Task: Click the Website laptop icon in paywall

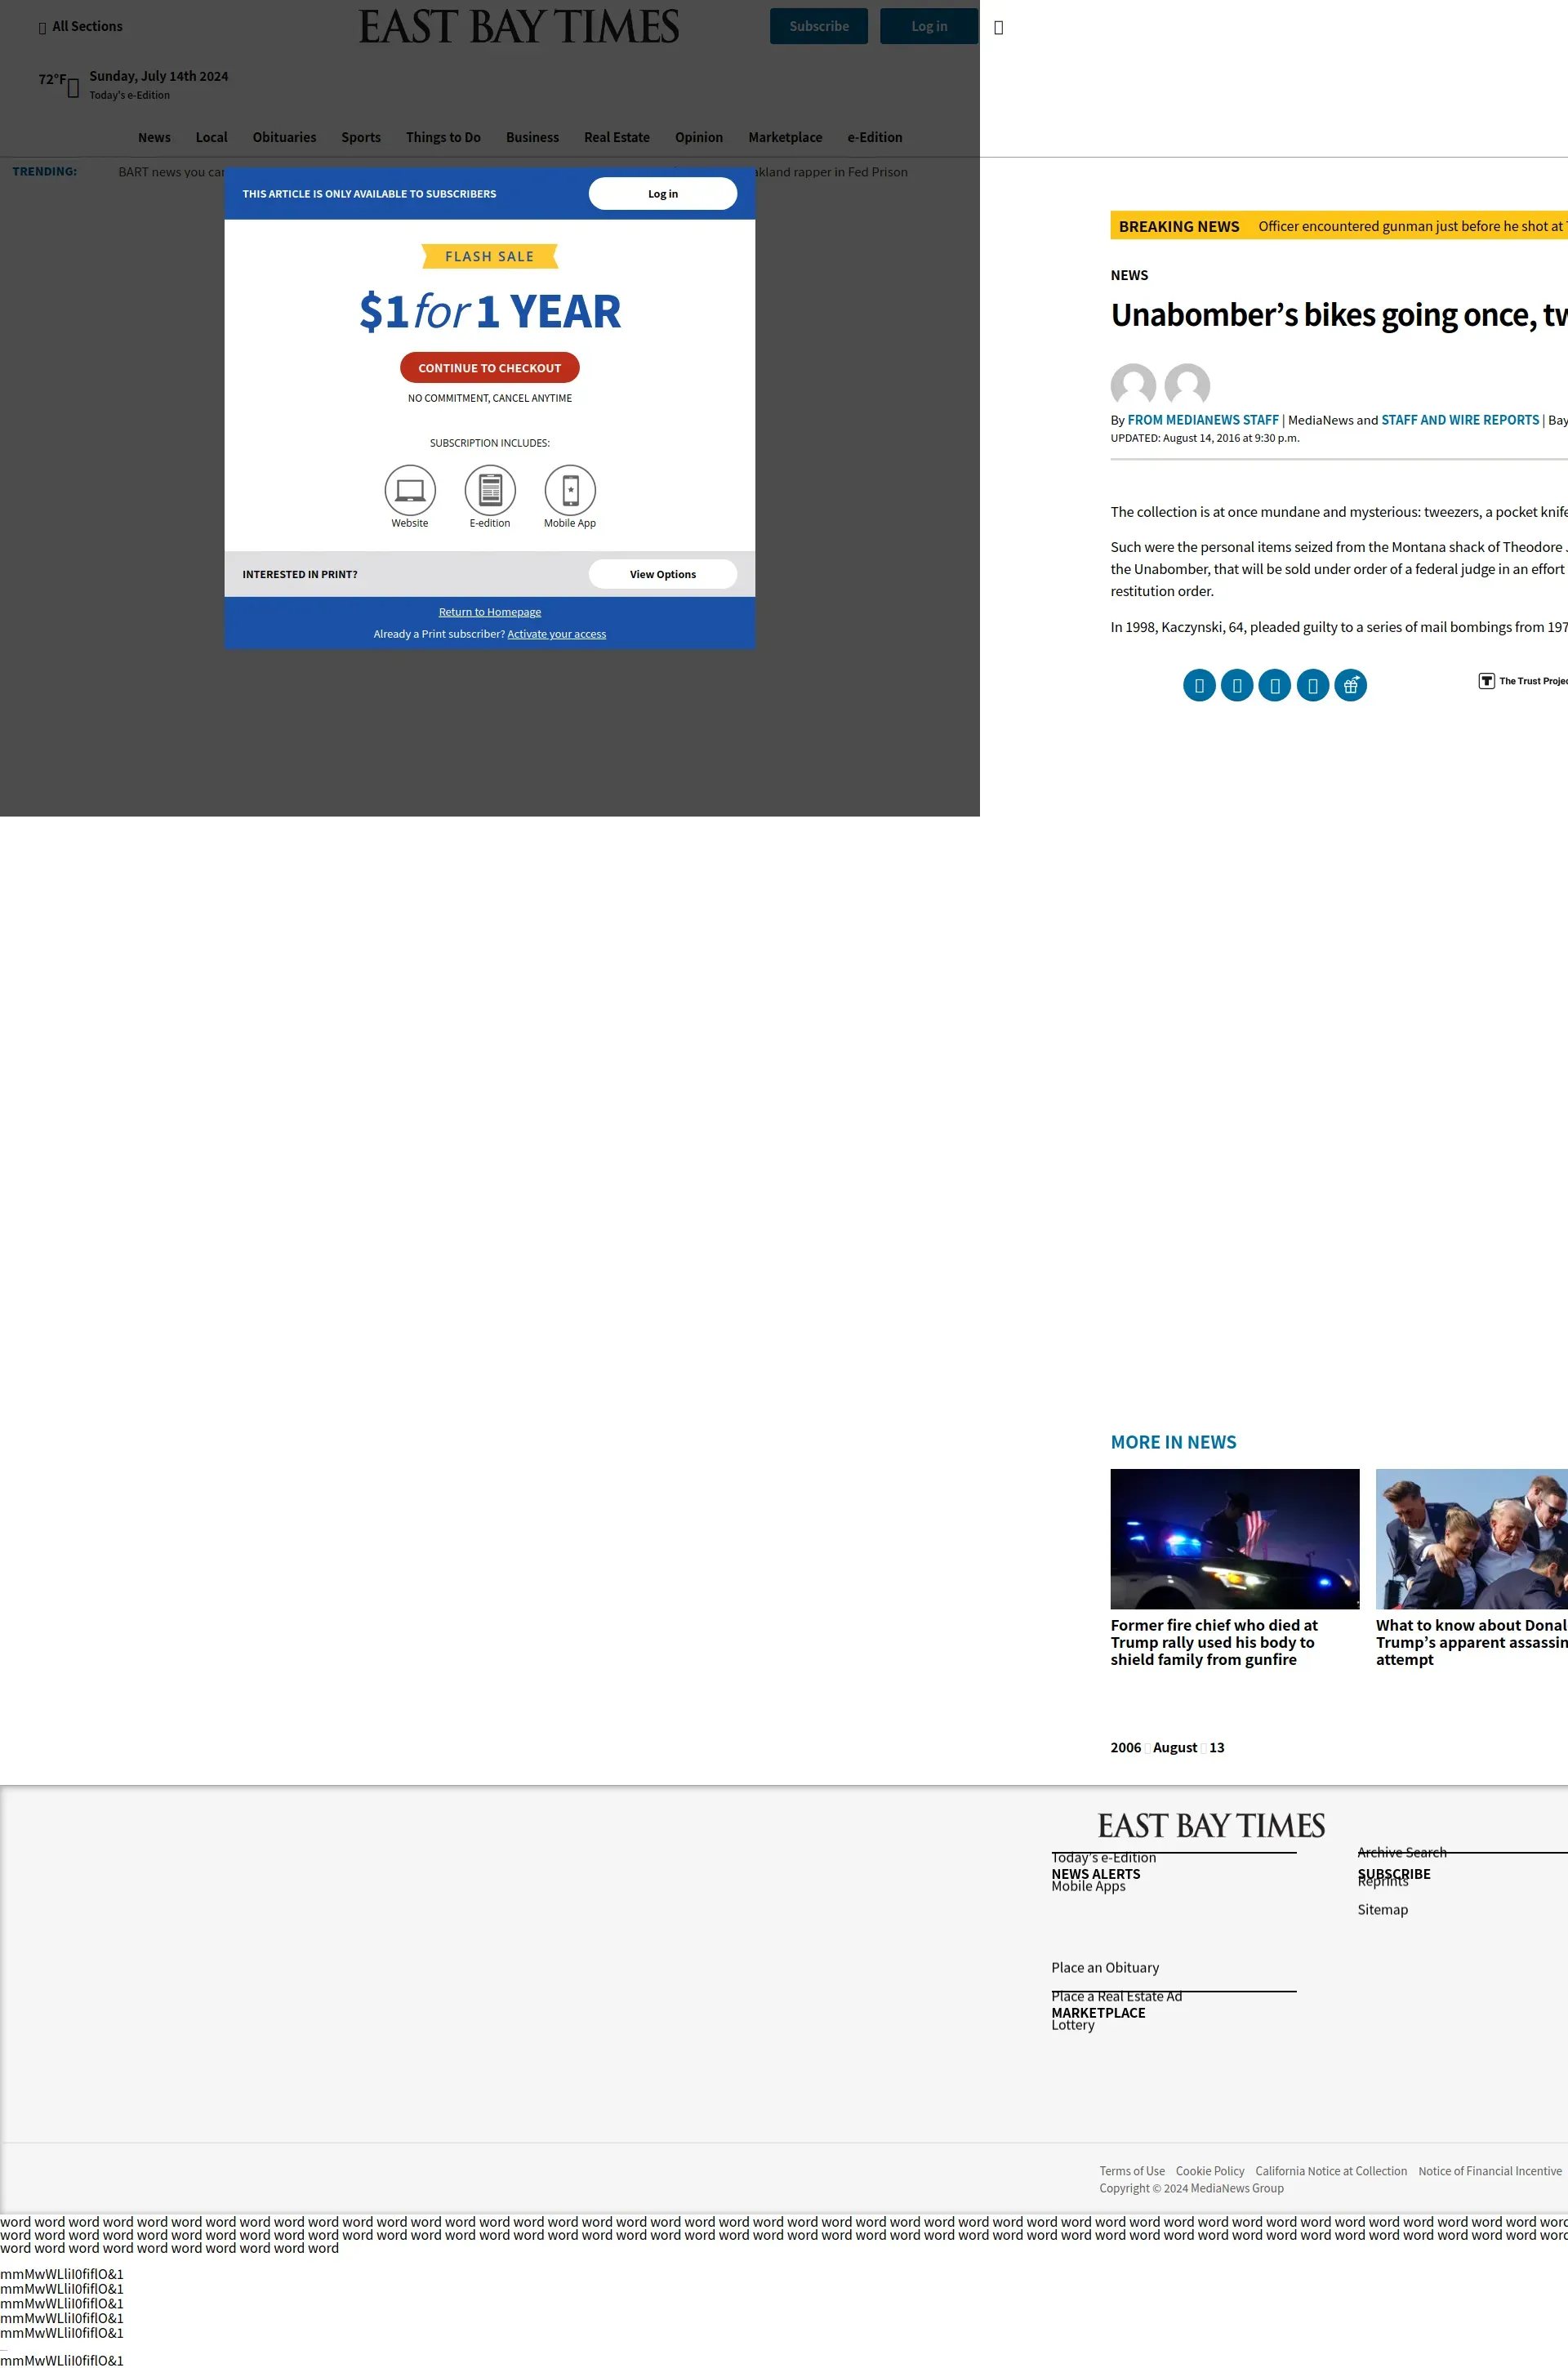Action: click(410, 490)
